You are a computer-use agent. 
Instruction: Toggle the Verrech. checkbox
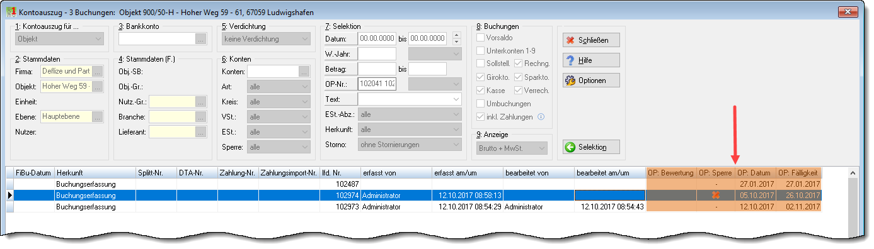click(x=518, y=90)
